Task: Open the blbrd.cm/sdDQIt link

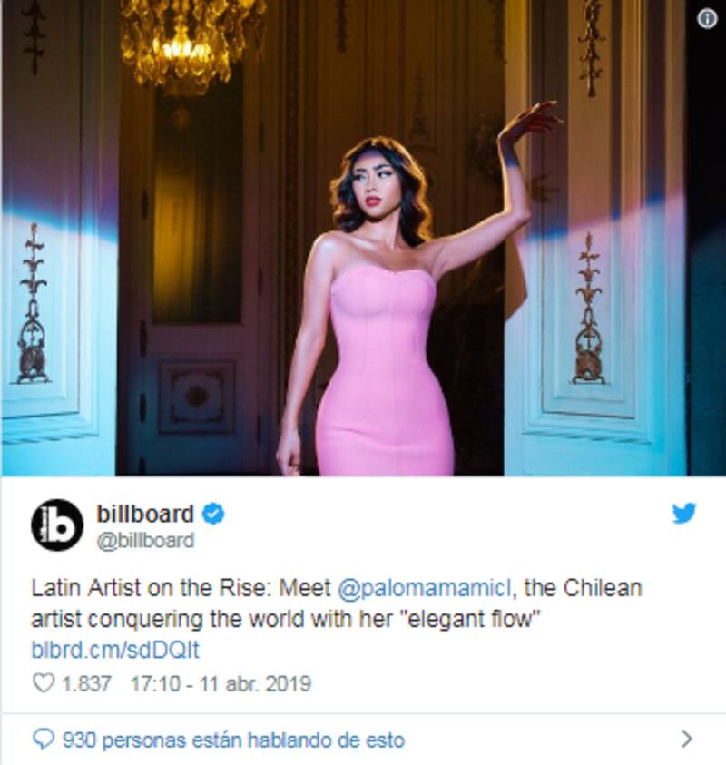Action: coord(115,650)
